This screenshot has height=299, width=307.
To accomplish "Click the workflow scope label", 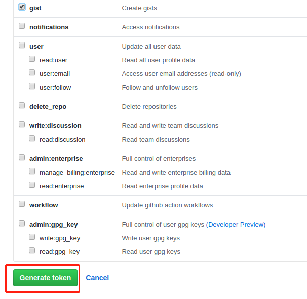I will (x=44, y=205).
